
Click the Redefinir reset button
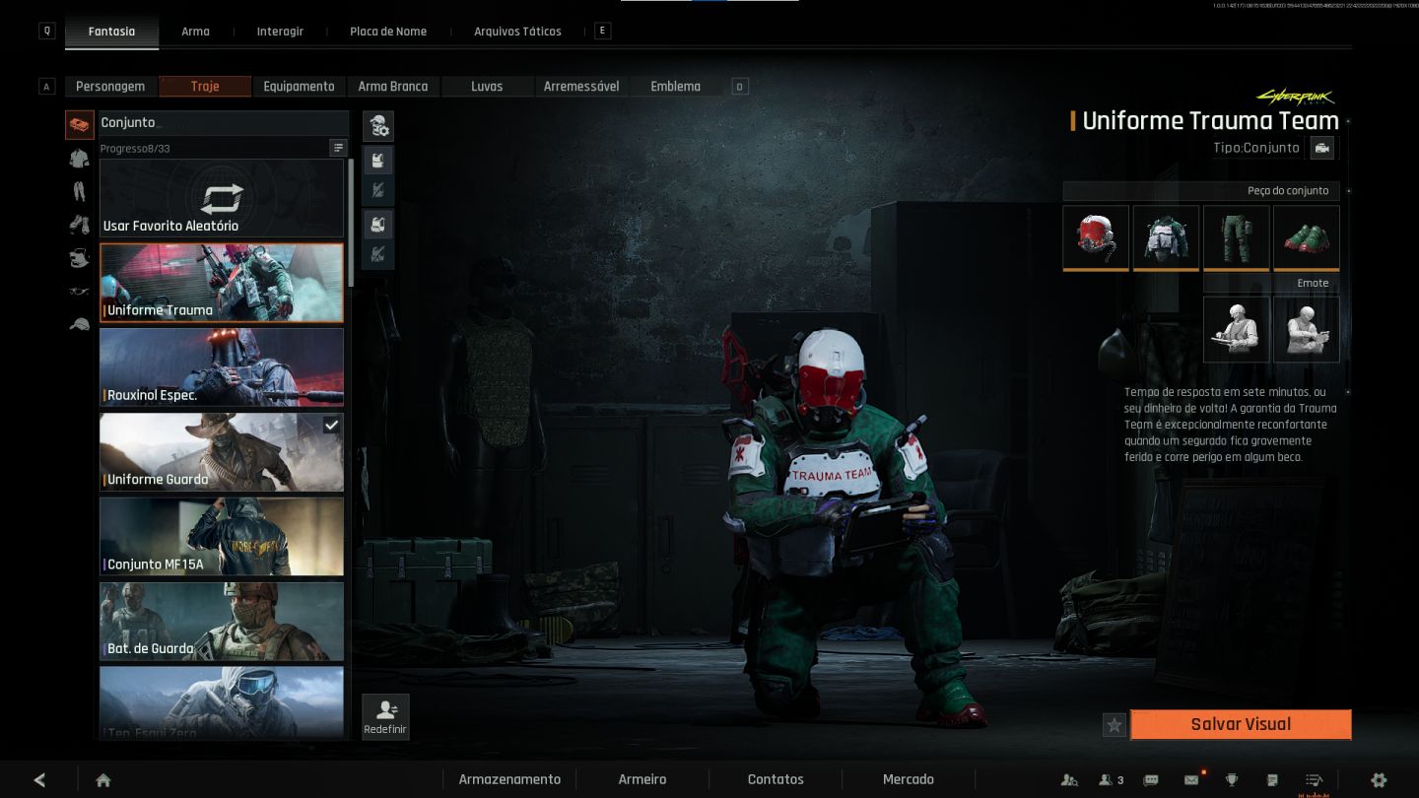(385, 716)
